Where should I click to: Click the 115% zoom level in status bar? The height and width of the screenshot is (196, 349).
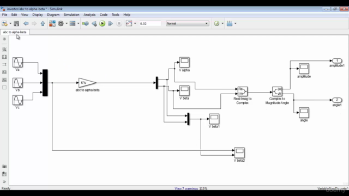point(203,188)
